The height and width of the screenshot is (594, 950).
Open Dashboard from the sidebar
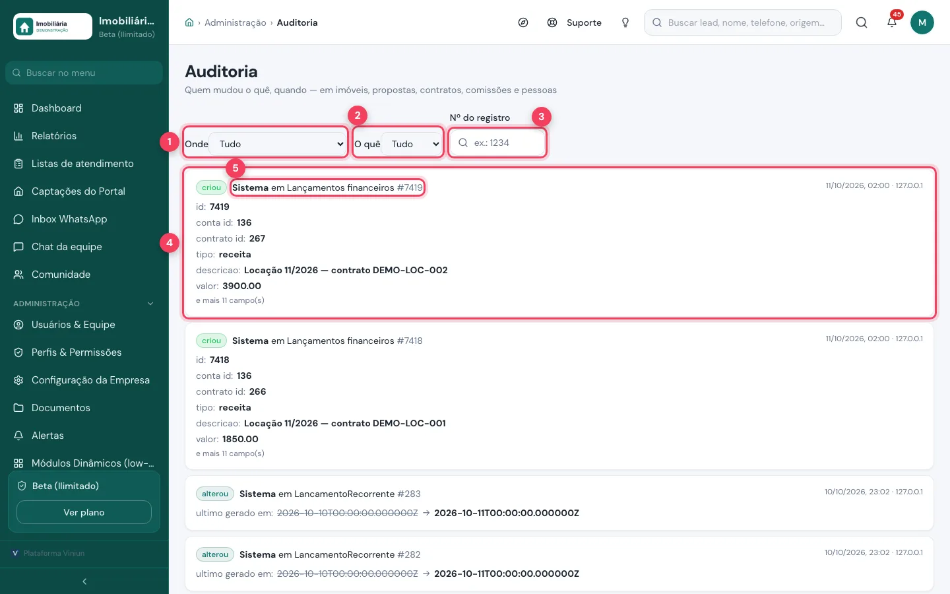(84, 108)
